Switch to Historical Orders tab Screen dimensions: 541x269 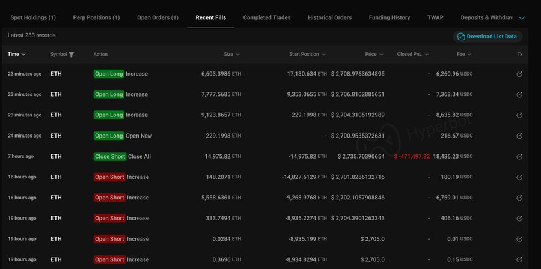[x=329, y=17]
